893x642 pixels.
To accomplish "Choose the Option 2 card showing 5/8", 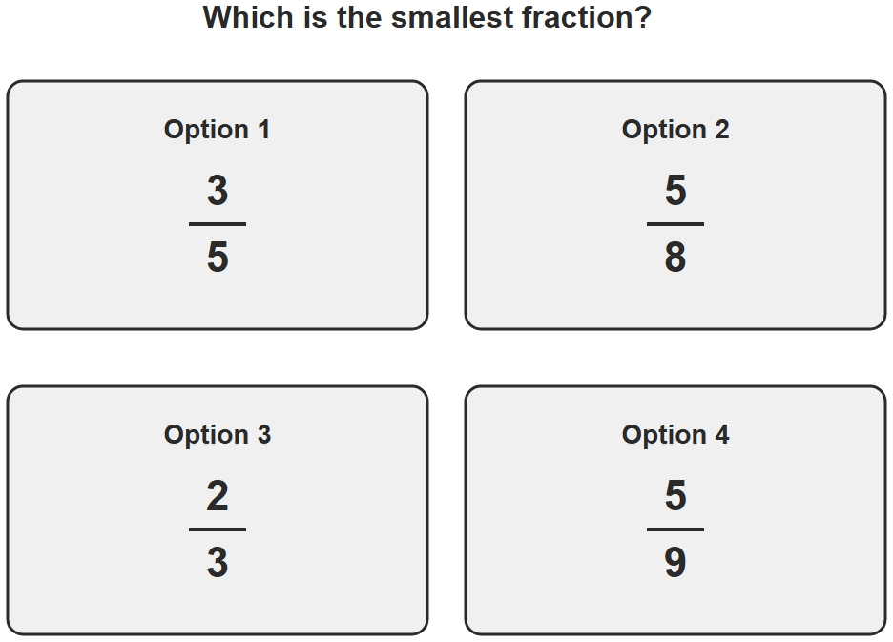I will pos(675,205).
